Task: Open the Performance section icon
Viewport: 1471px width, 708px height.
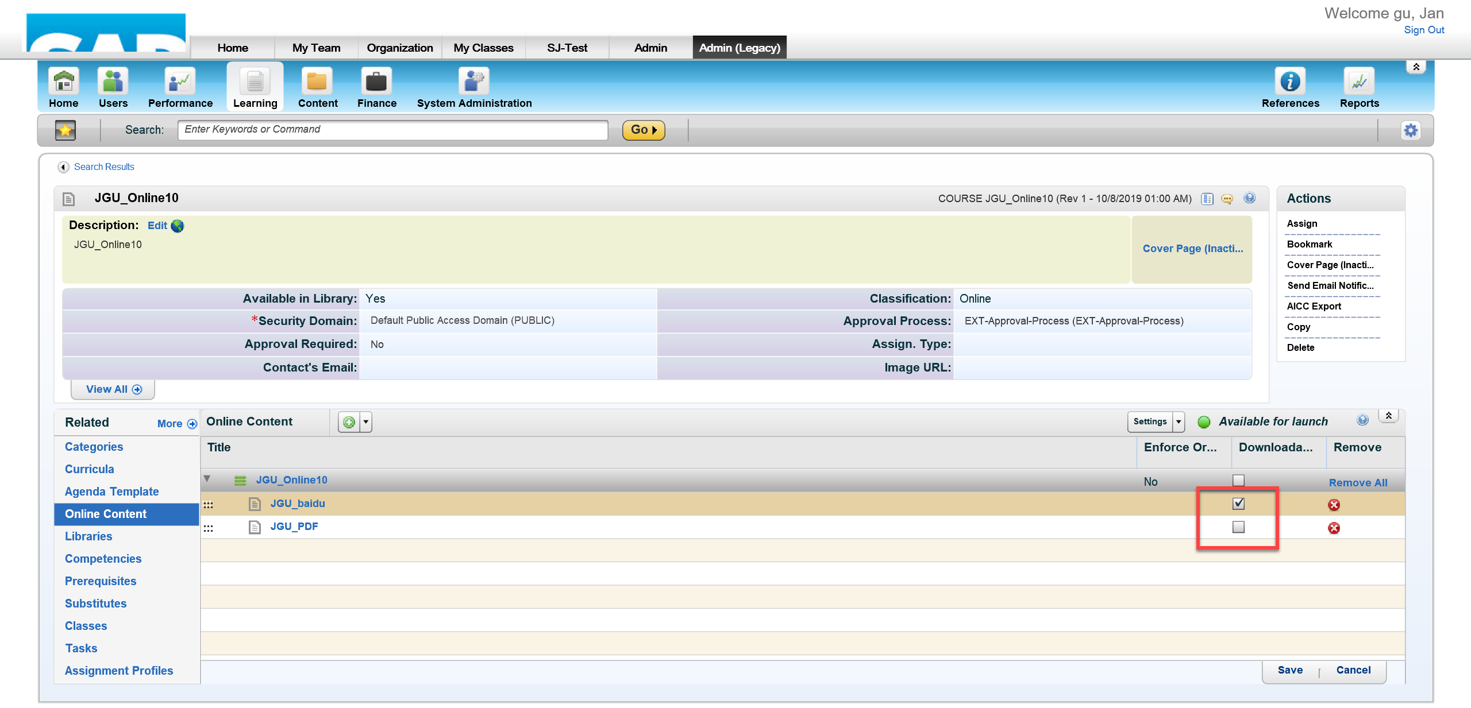Action: [x=180, y=82]
